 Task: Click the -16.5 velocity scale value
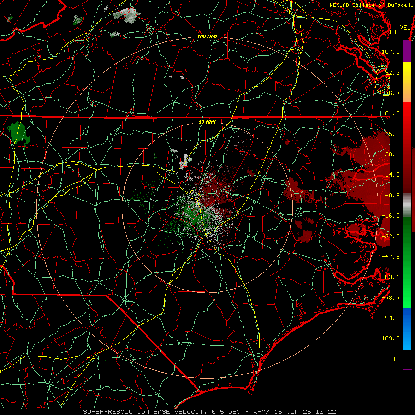click(x=391, y=216)
